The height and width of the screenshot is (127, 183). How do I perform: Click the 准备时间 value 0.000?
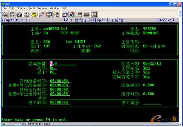tap(148, 85)
